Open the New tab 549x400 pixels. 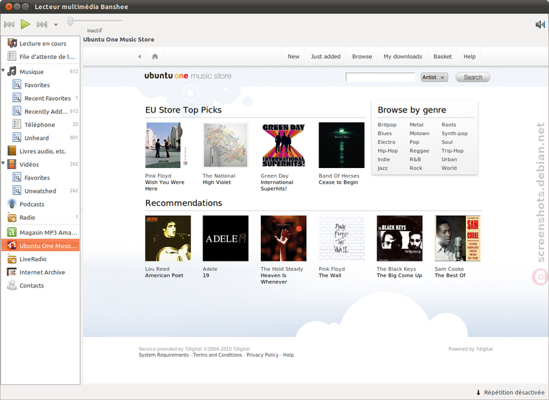294,56
